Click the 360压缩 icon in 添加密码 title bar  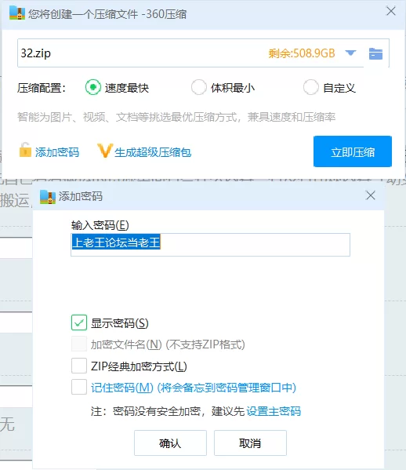[48, 197]
